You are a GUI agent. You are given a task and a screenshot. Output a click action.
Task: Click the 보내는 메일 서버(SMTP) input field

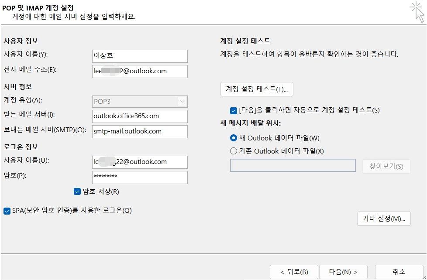point(140,131)
